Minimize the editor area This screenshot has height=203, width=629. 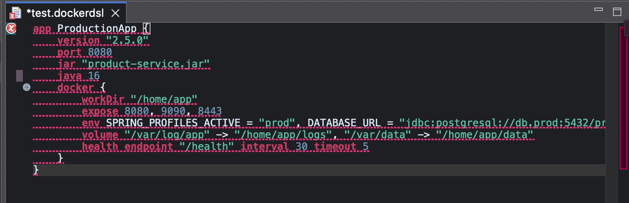click(x=598, y=9)
